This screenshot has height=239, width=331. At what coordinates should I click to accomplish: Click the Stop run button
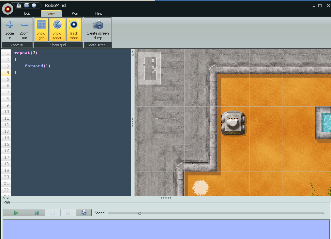click(x=68, y=213)
